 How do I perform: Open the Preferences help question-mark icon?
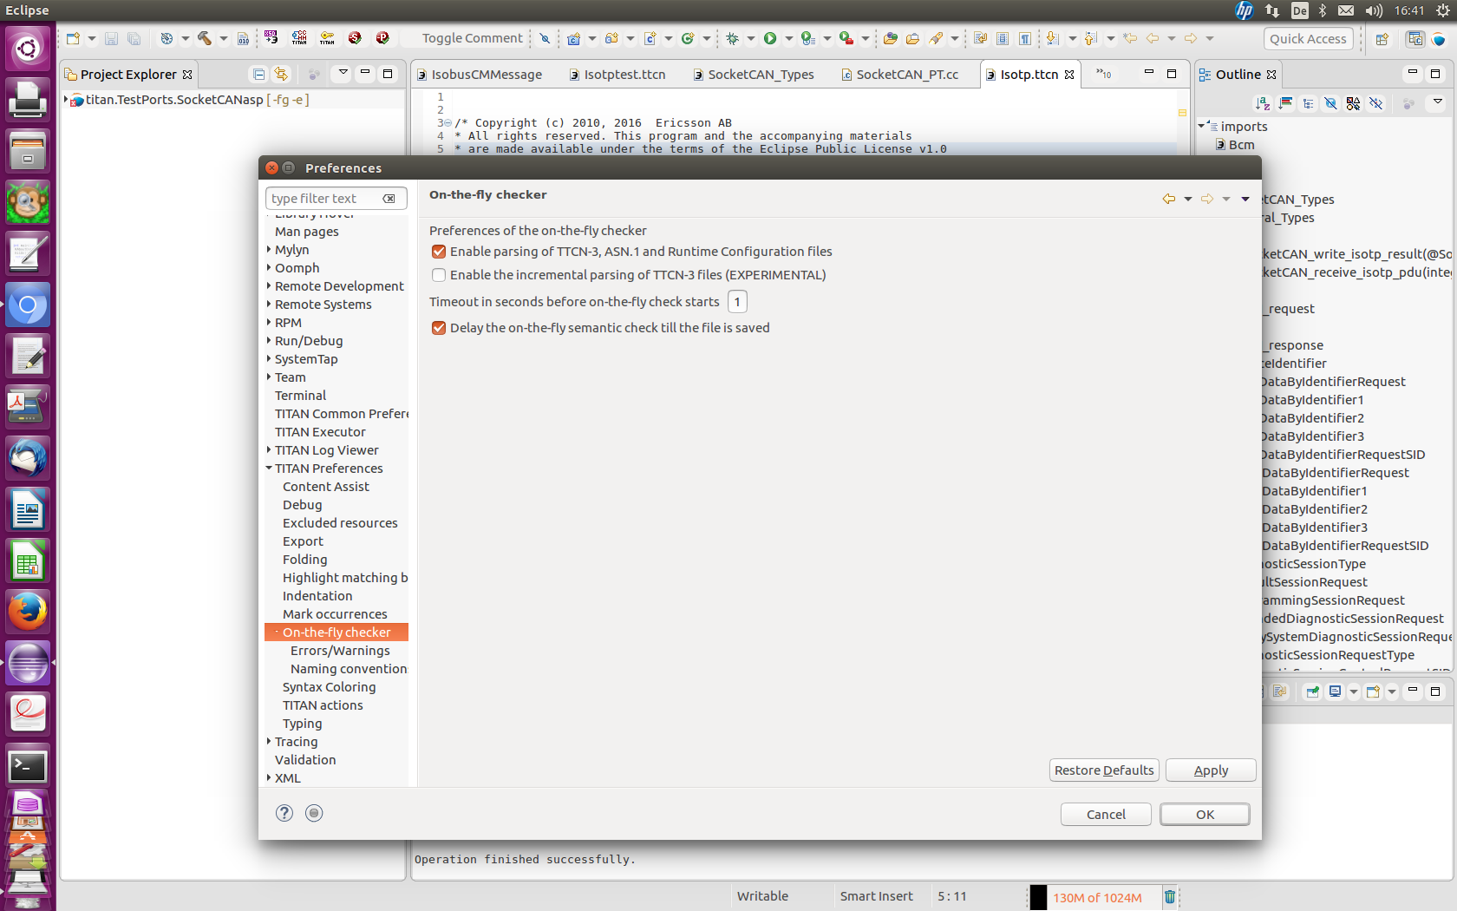tap(284, 813)
